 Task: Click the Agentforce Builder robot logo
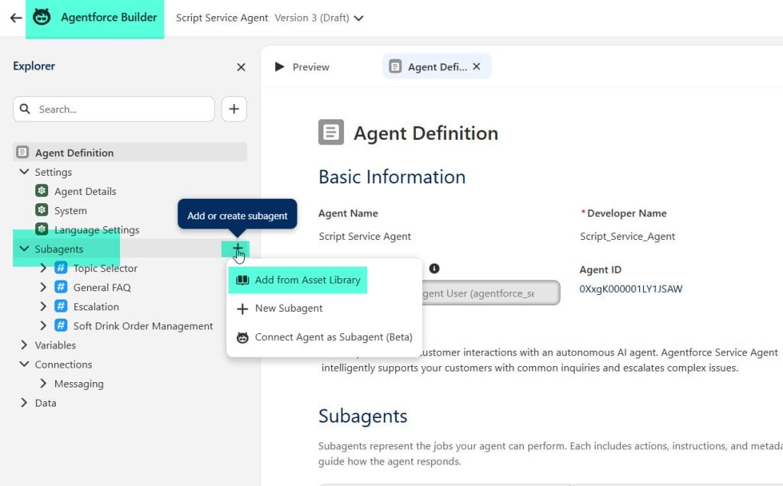coord(41,17)
